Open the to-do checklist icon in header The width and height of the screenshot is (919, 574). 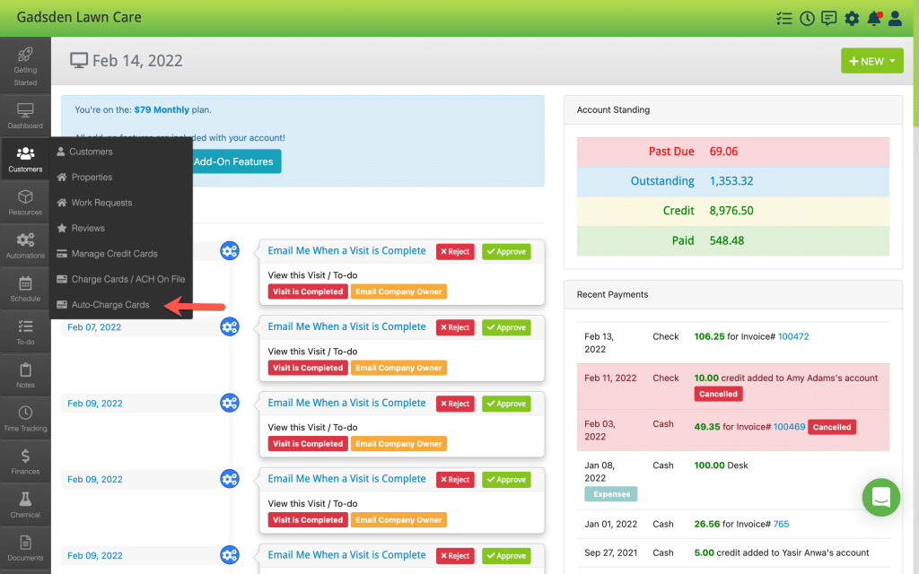(783, 18)
